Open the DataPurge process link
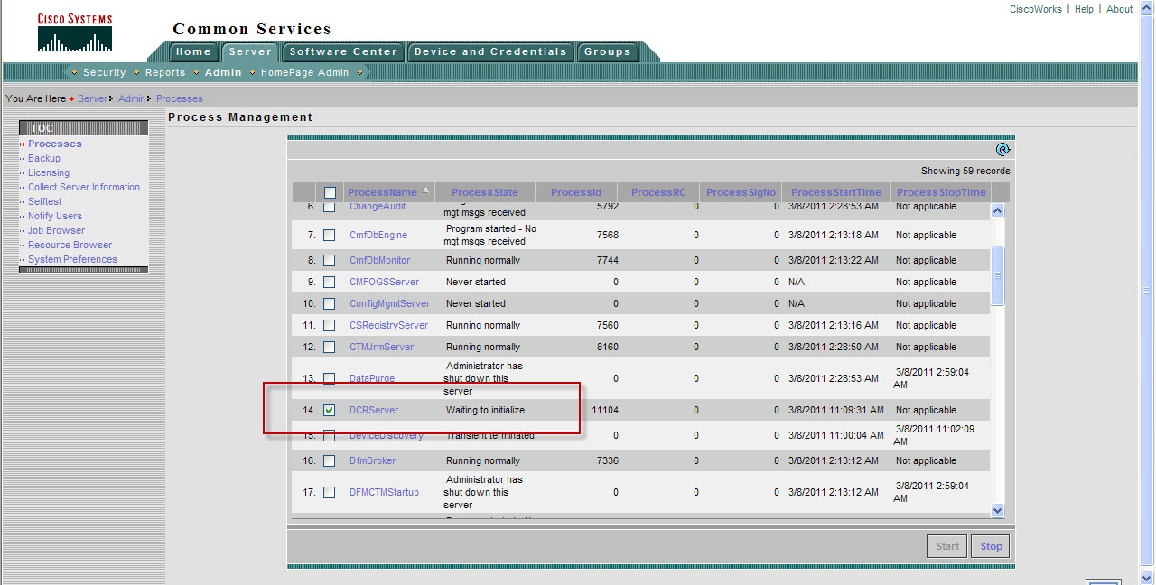1156x585 pixels. (372, 379)
